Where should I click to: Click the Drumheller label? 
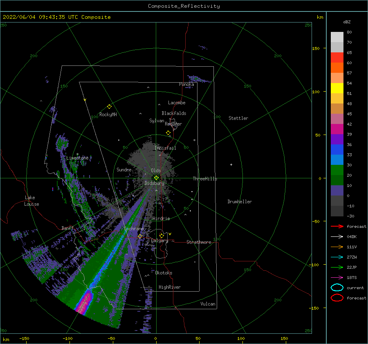click(240, 202)
